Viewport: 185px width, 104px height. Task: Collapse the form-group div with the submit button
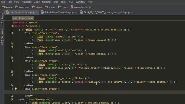pos(12,99)
